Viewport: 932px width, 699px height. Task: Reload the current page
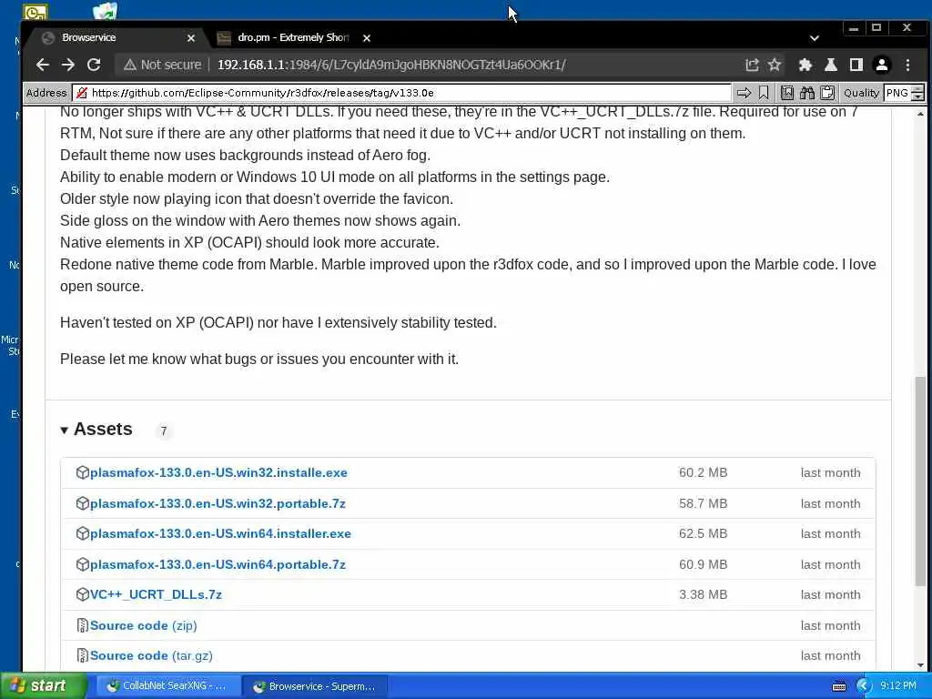coord(94,65)
